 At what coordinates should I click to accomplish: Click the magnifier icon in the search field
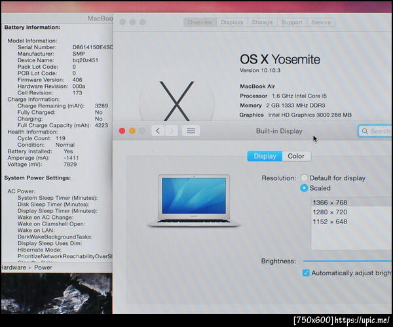coord(365,131)
